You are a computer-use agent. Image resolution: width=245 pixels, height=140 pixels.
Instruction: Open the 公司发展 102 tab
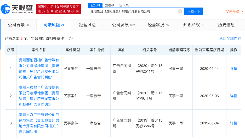[123, 25]
